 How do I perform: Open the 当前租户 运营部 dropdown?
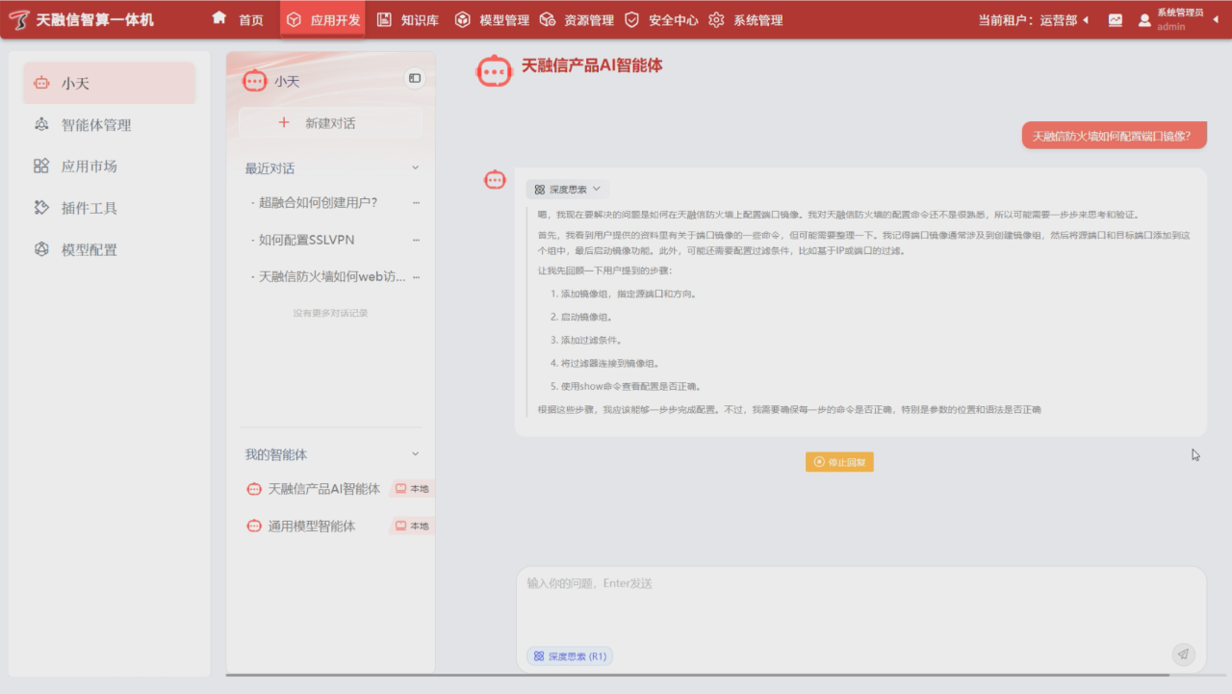pyautogui.click(x=1035, y=20)
